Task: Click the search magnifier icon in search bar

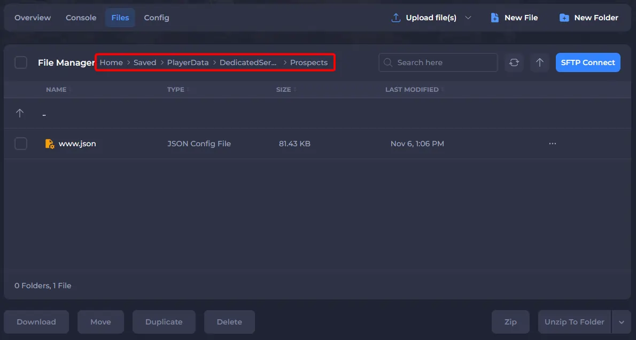Action: (387, 62)
